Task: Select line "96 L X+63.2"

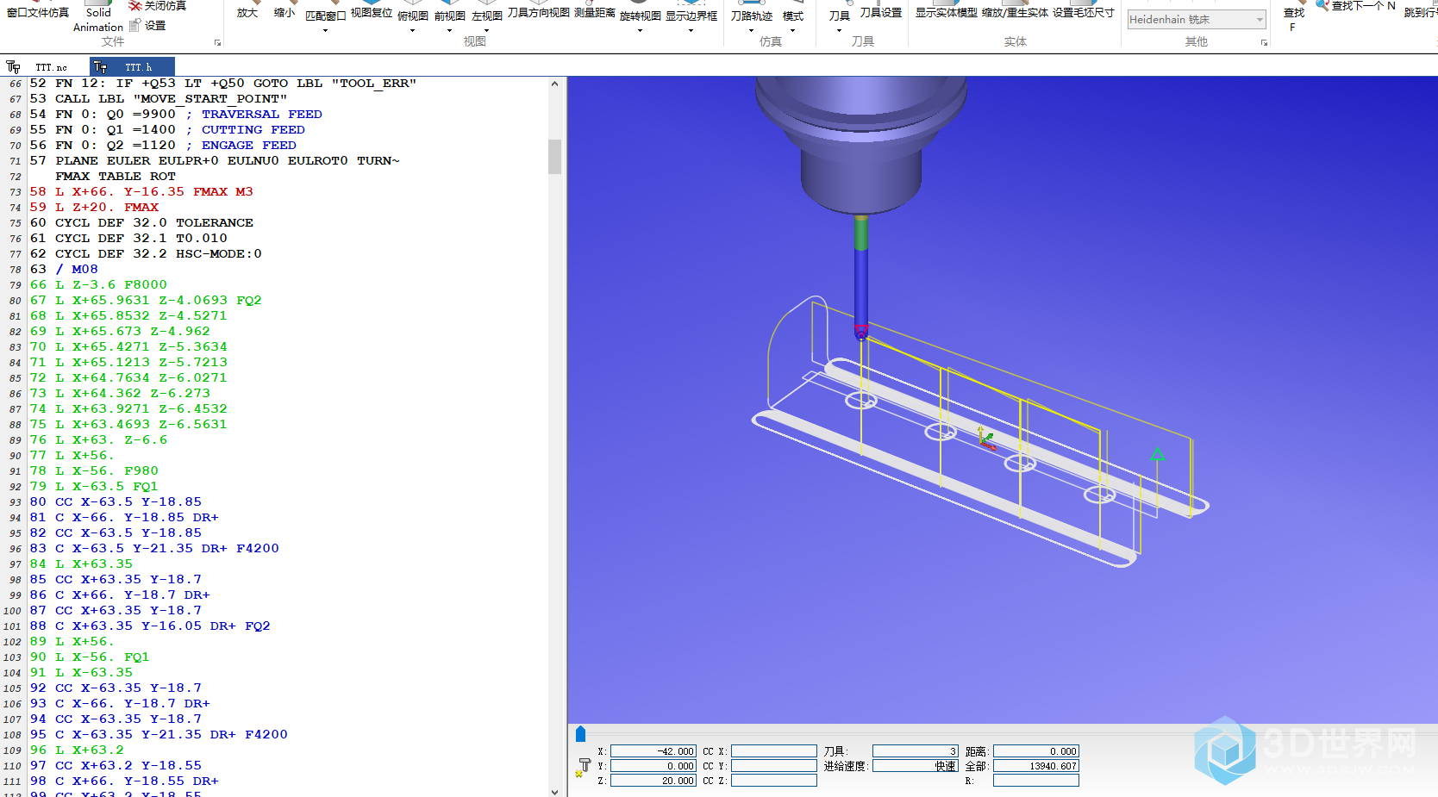Action: pos(78,750)
